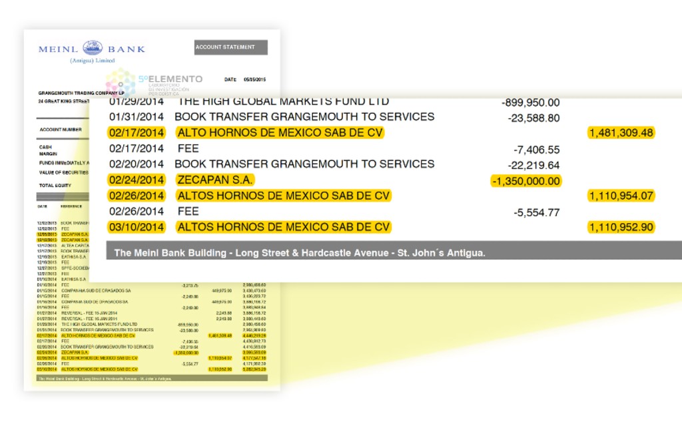Screen dimensions: 682x426
Task: Select the -22,219.64 book transfer amount
Action: (533, 165)
